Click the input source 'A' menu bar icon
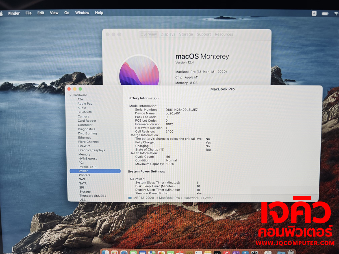The height and width of the screenshot is (254, 339). 314,13
